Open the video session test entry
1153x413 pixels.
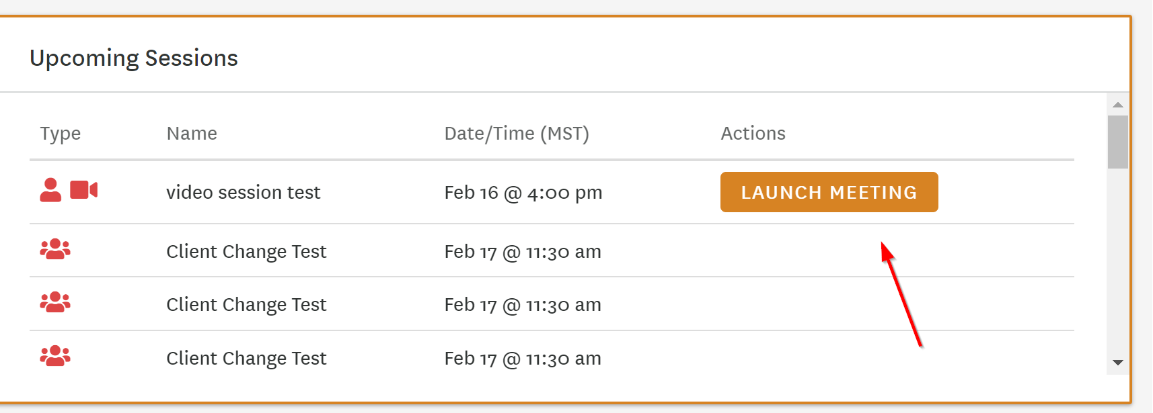(x=244, y=193)
